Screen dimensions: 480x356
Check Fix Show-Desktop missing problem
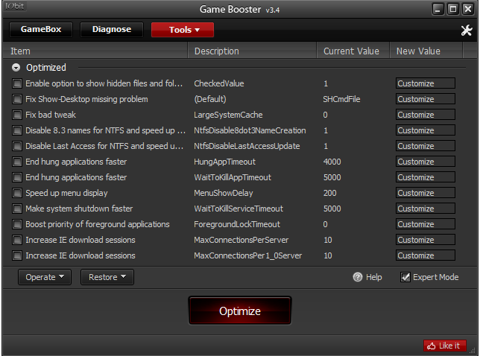pyautogui.click(x=17, y=99)
